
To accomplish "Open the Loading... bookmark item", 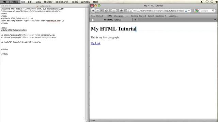I will [173, 16].
